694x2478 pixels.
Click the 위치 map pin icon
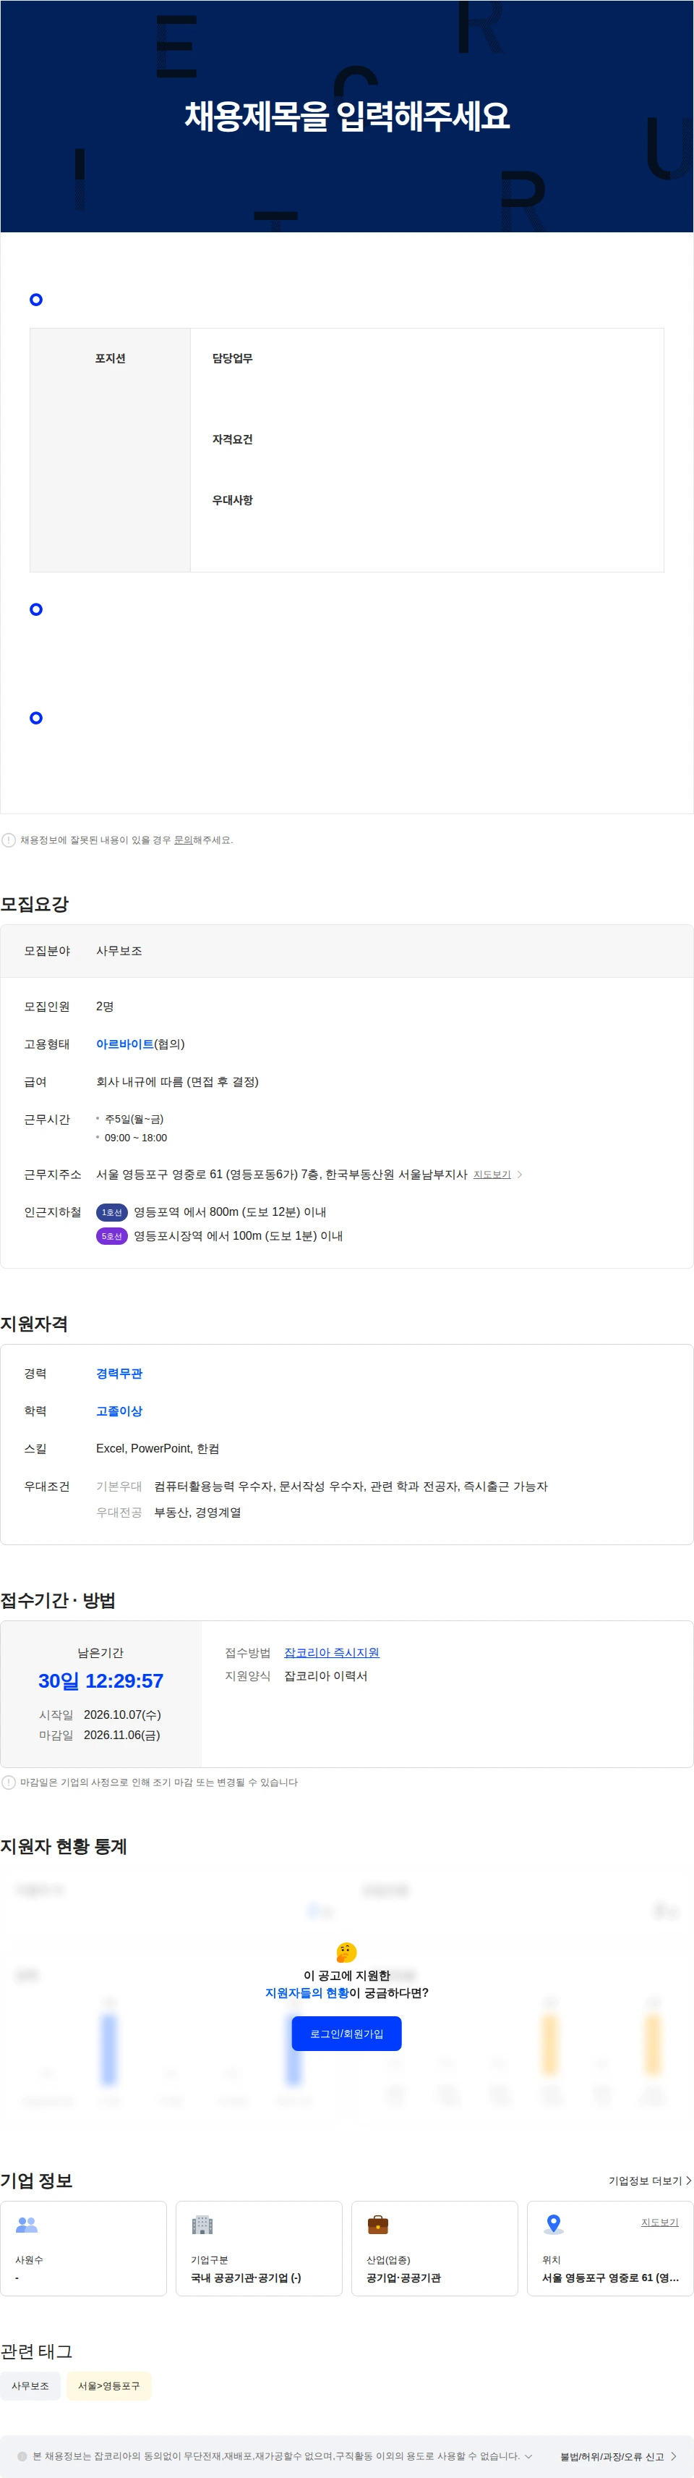(553, 2225)
